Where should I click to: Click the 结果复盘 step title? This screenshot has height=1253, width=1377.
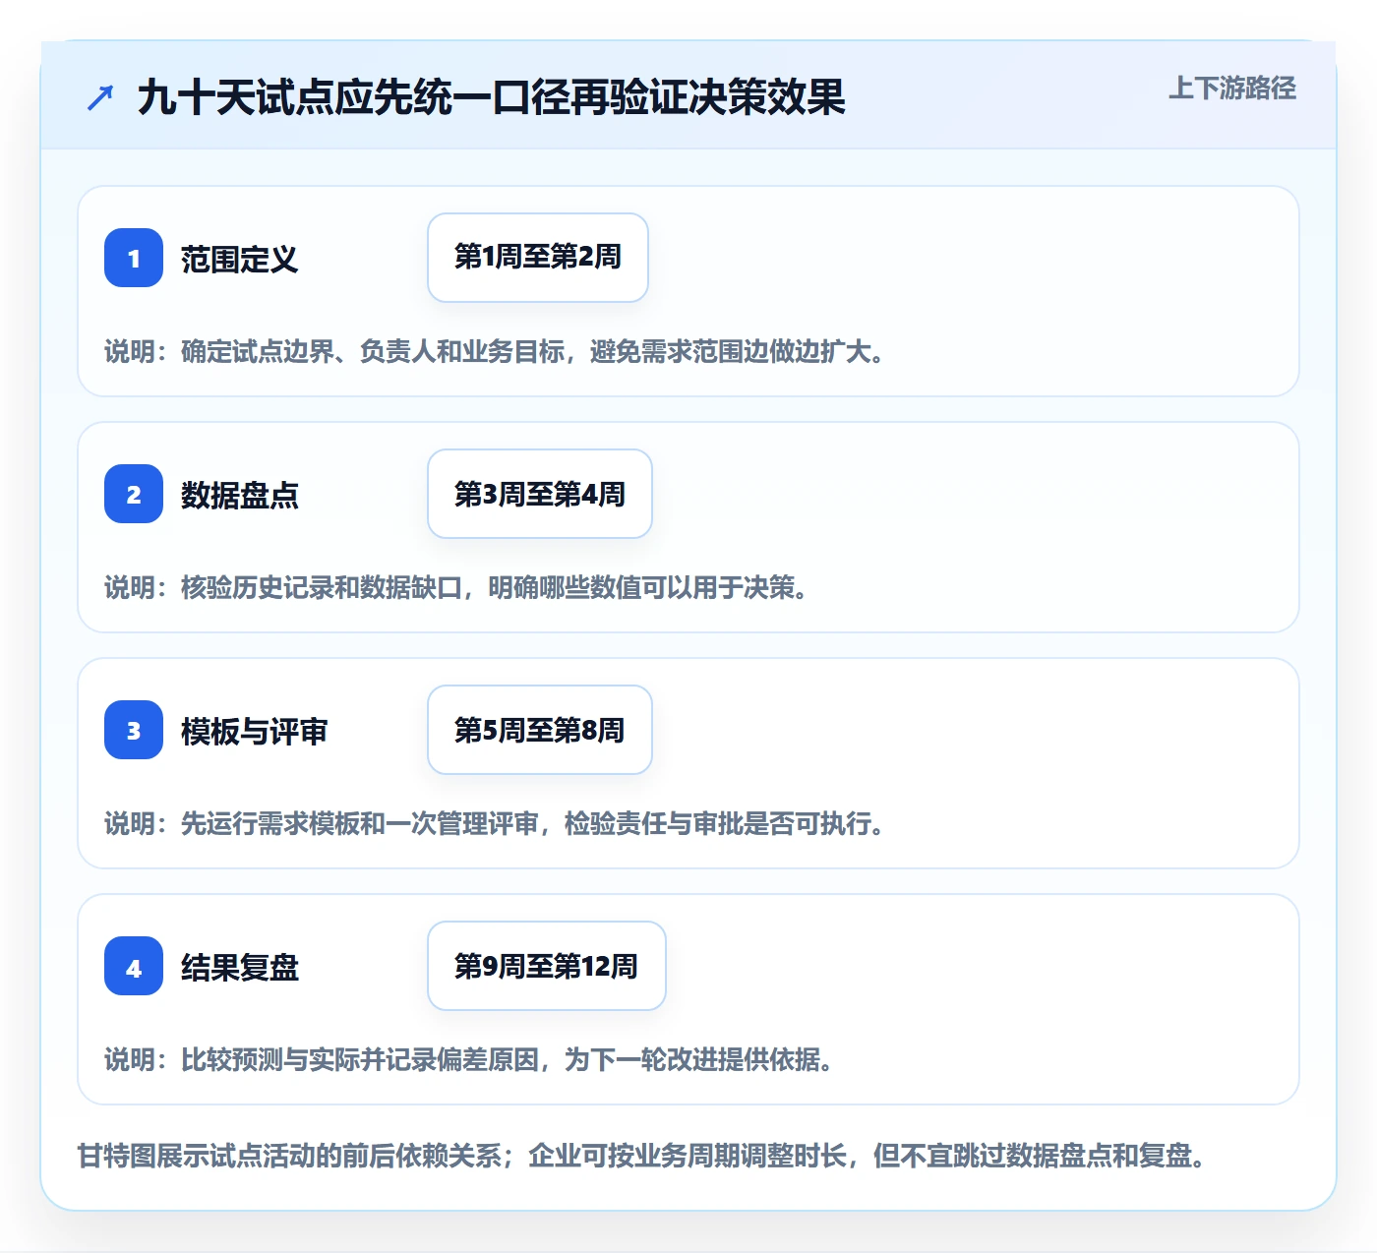(x=240, y=967)
